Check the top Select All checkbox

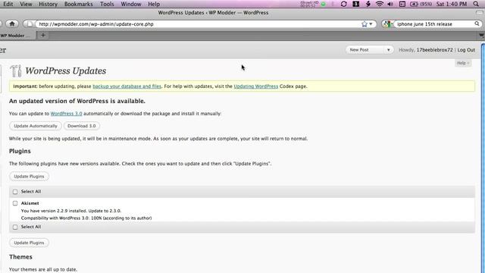coord(15,192)
